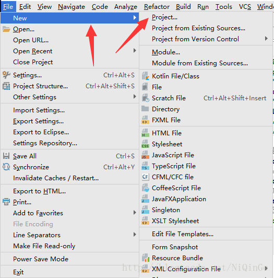Select Export to HTML...

tap(40, 191)
